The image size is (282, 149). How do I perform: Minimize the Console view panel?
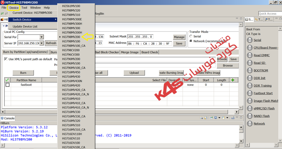point(237,117)
